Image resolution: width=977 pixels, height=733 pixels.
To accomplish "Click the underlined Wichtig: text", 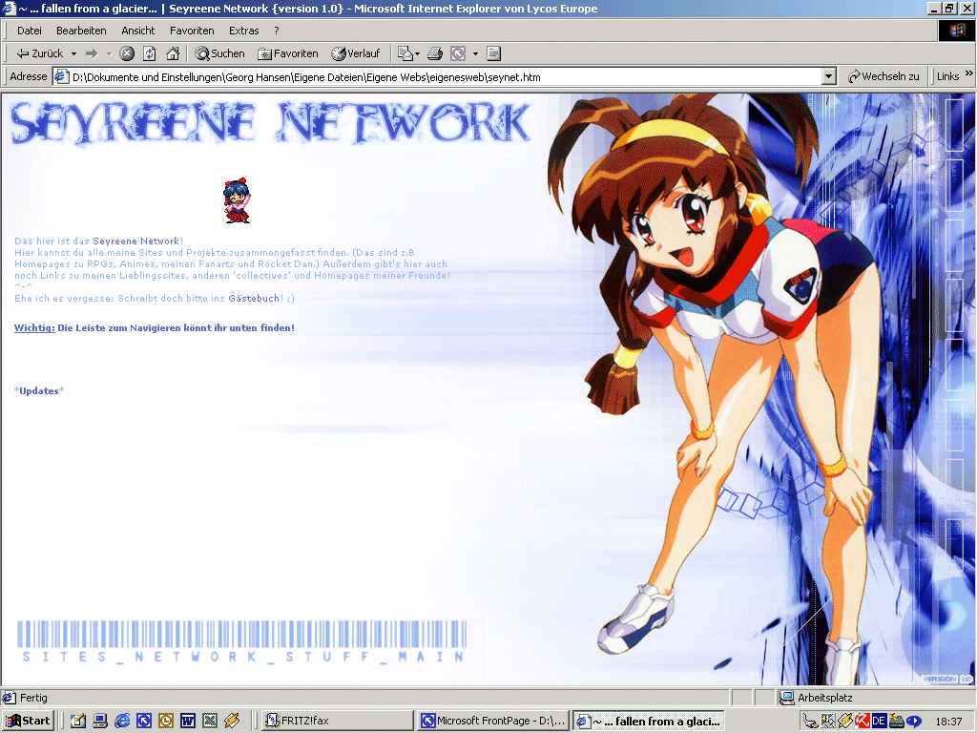I will point(35,328).
